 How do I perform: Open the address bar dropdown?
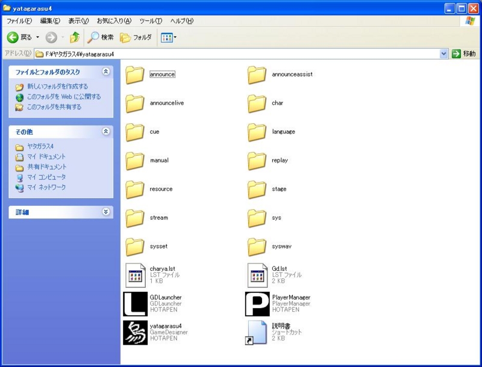coord(444,53)
